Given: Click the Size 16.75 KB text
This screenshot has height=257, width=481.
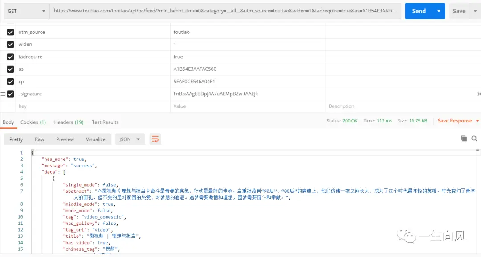Looking at the screenshot, I should 412,121.
